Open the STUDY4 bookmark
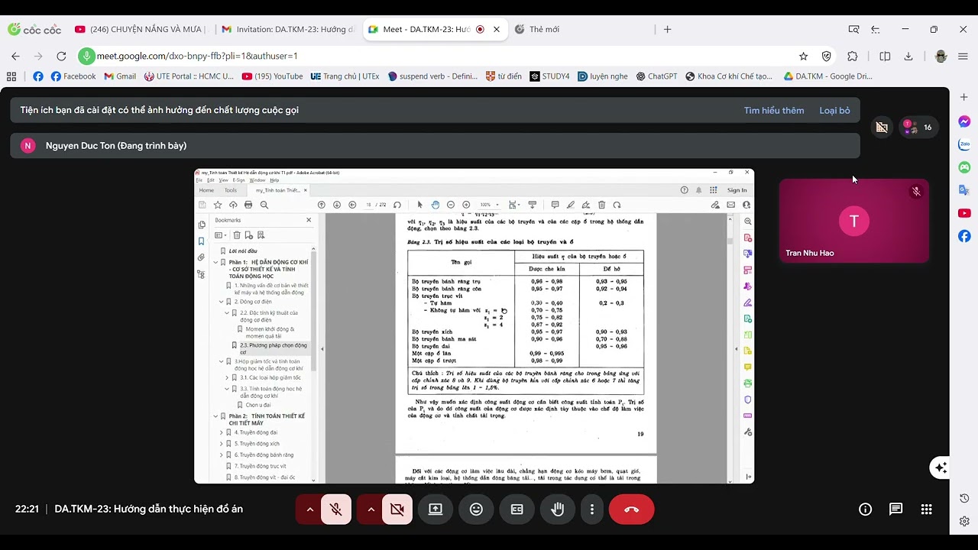The height and width of the screenshot is (550, 978). [x=549, y=76]
